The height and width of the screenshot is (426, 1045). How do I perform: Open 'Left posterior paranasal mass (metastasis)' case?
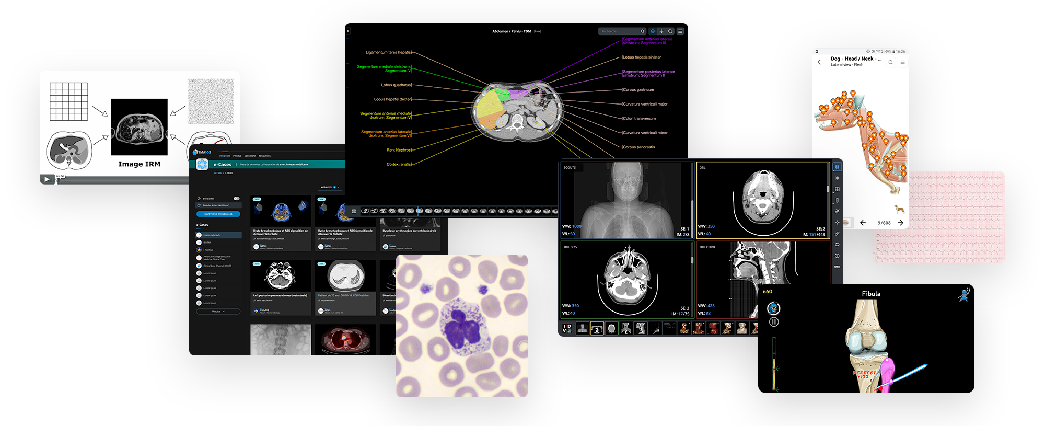[x=280, y=295]
